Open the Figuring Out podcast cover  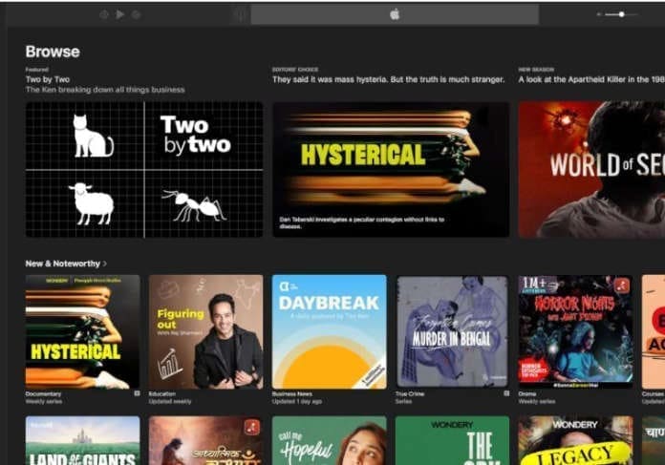click(205, 332)
